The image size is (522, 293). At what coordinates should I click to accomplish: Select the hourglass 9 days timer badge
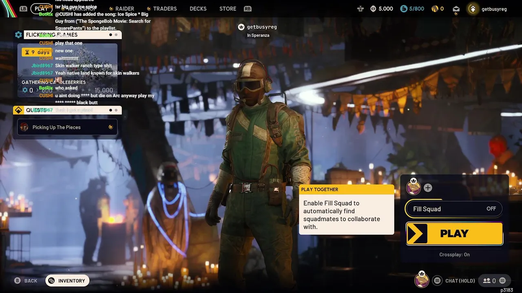37,52
